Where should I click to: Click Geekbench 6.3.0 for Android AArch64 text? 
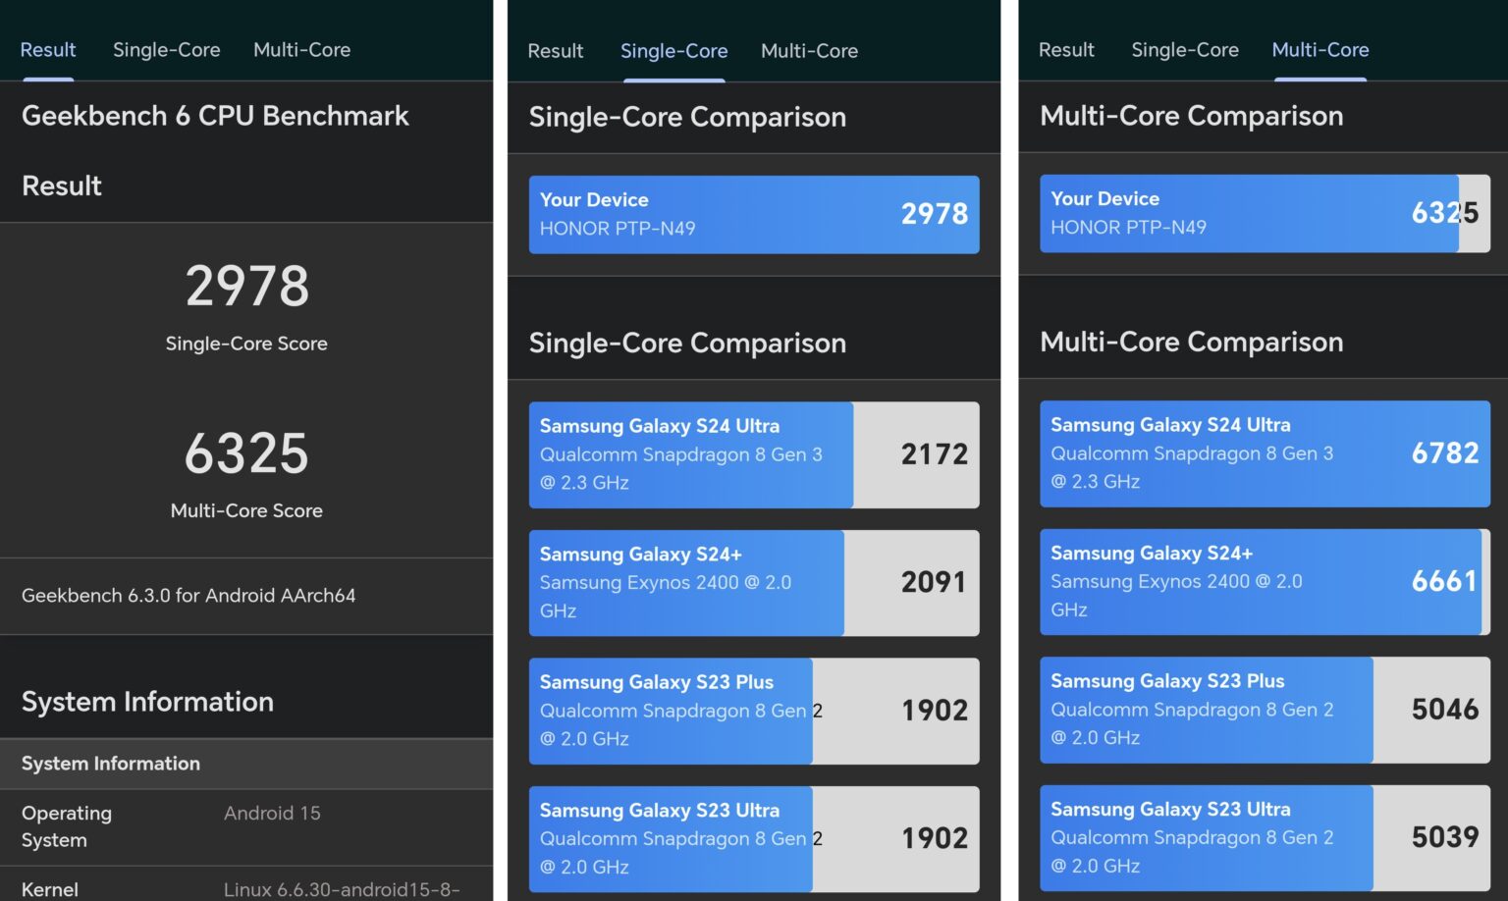click(x=188, y=595)
